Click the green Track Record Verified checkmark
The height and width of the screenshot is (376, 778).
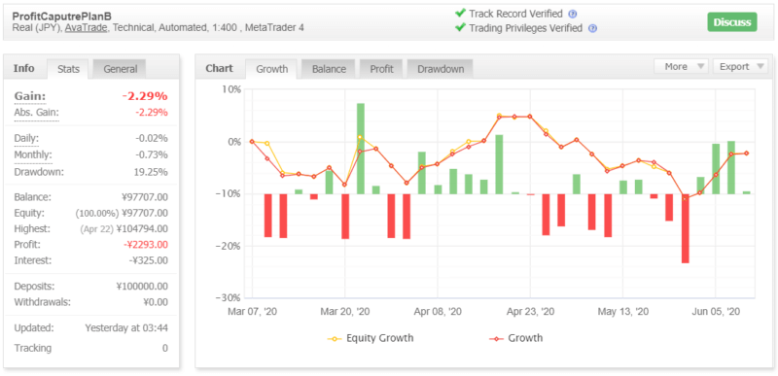[461, 14]
